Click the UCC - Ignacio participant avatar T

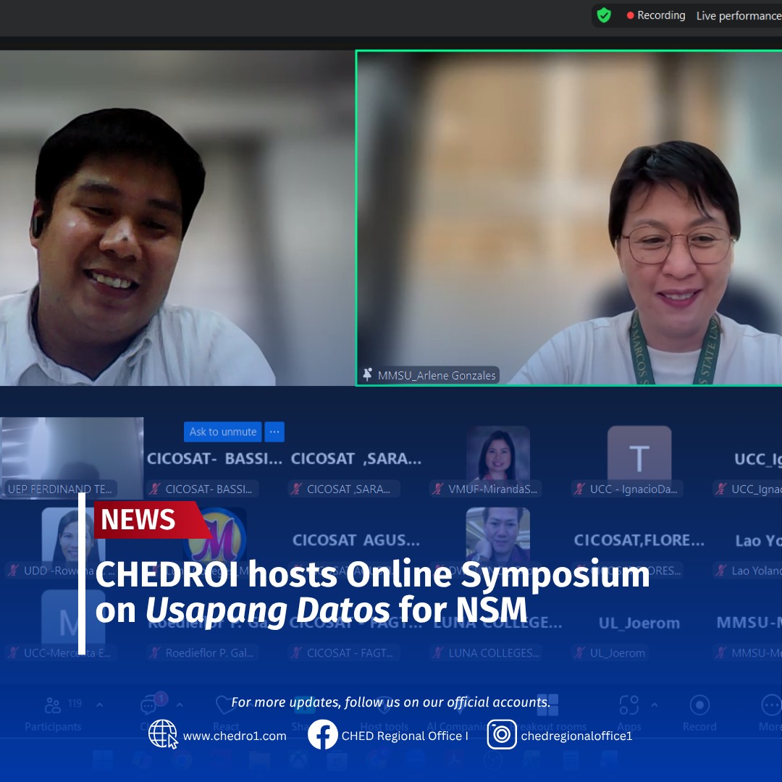click(639, 453)
